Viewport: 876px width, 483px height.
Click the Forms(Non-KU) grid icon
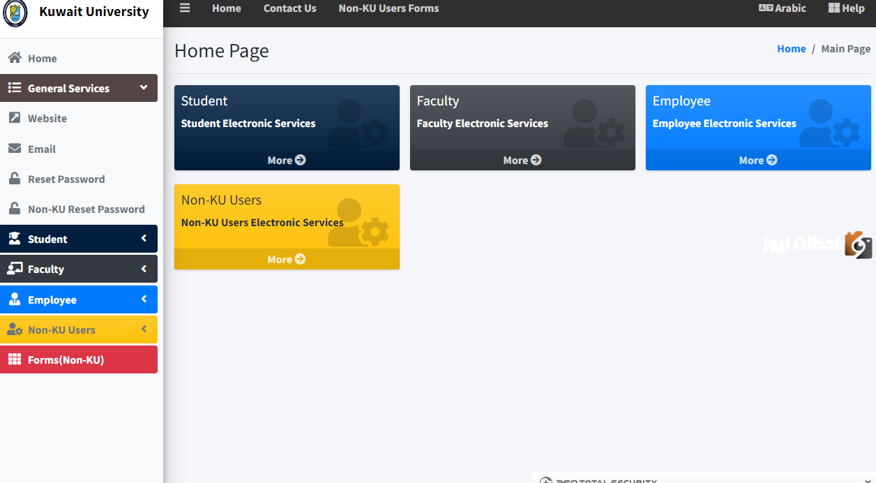pos(15,359)
